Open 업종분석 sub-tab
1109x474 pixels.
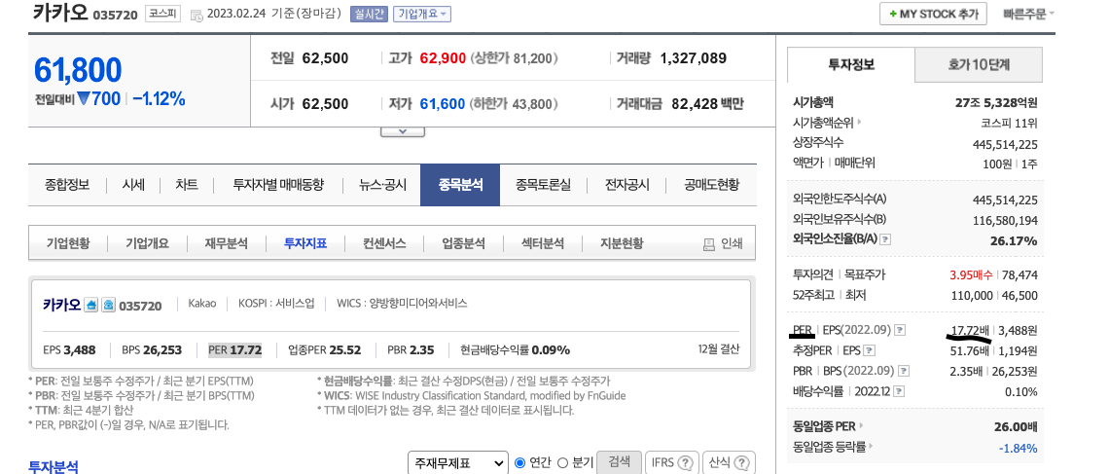coord(463,243)
